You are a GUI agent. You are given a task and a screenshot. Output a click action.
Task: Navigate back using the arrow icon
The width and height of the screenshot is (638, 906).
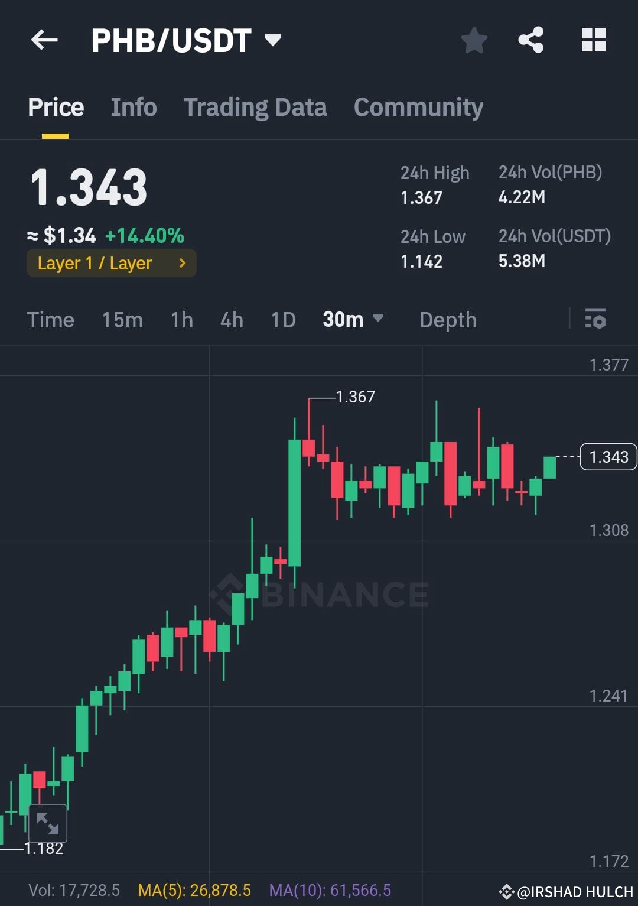[x=44, y=40]
